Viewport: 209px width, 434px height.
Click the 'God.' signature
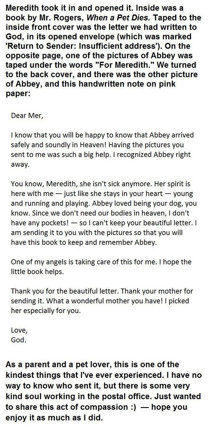click(19, 340)
